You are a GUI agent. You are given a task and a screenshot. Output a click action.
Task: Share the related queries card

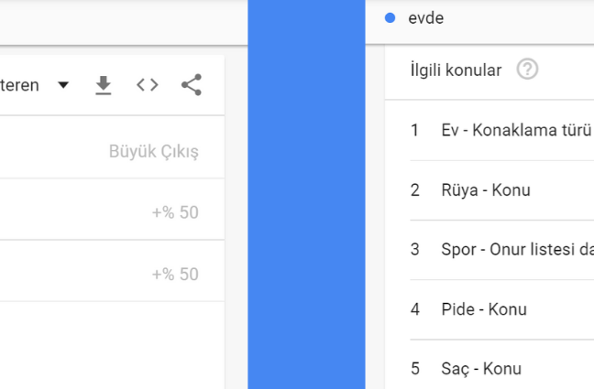[192, 85]
